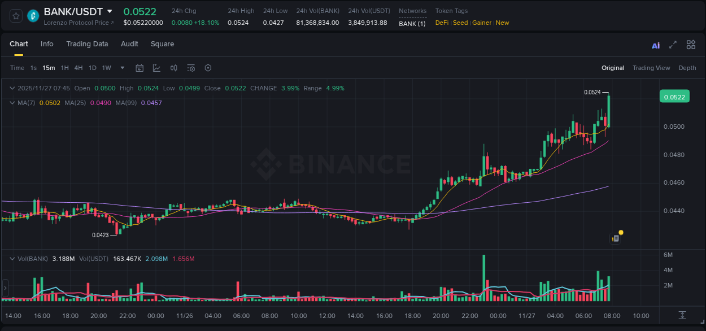This screenshot has width=706, height=331.
Task: Collapse the Vol(BANK) panel chevron
Action: 11,258
